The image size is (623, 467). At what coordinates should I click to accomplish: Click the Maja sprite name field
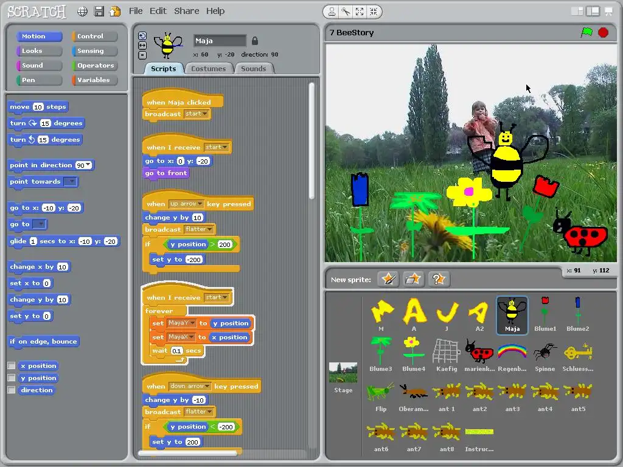pos(220,41)
